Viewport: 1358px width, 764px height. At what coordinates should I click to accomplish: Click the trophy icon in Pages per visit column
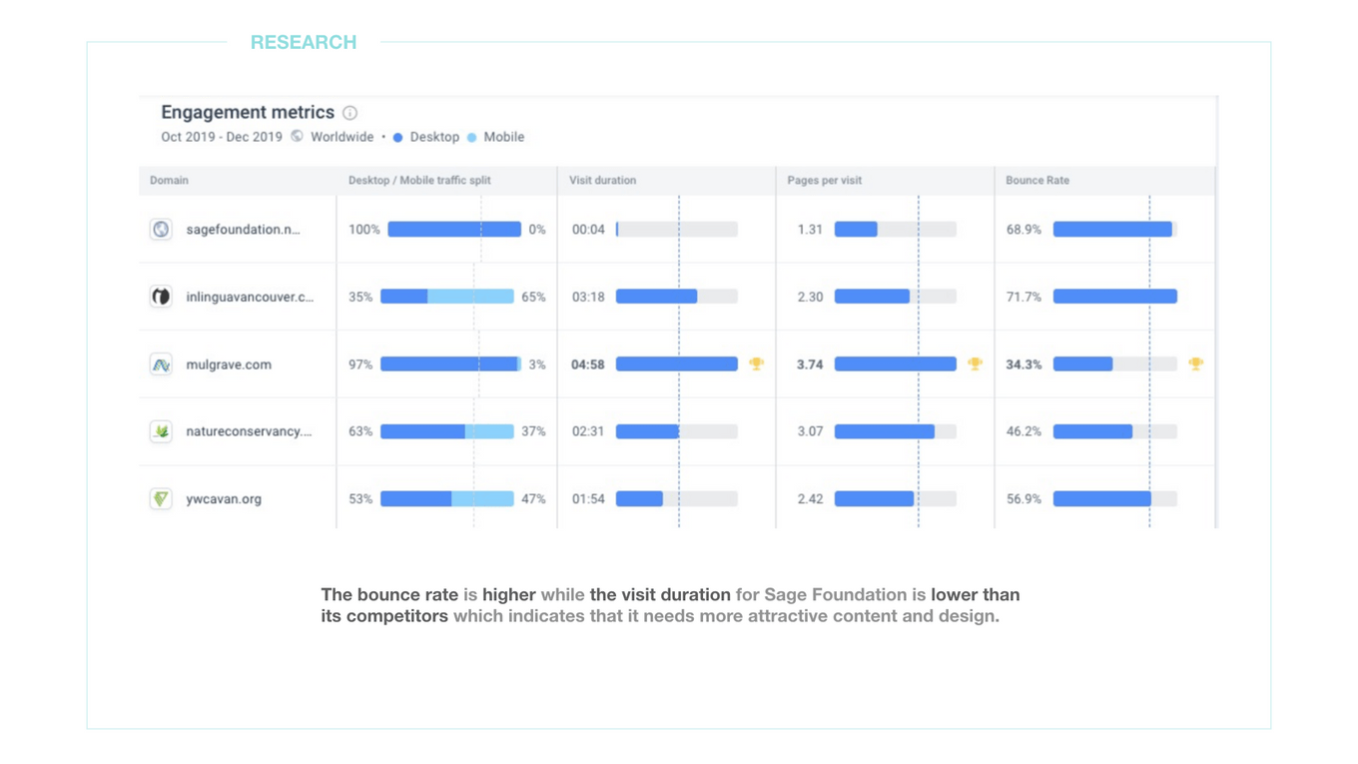pos(975,365)
